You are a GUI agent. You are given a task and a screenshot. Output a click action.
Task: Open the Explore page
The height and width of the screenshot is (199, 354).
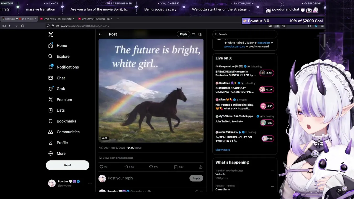pyautogui.click(x=59, y=56)
